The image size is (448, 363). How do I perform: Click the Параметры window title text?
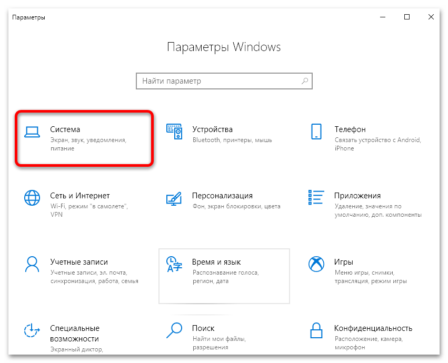pyautogui.click(x=28, y=17)
